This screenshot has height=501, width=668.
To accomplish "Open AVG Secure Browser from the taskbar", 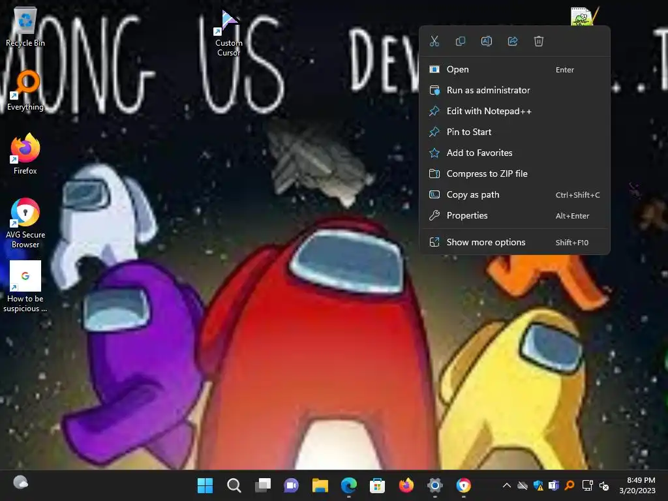I will [x=464, y=485].
